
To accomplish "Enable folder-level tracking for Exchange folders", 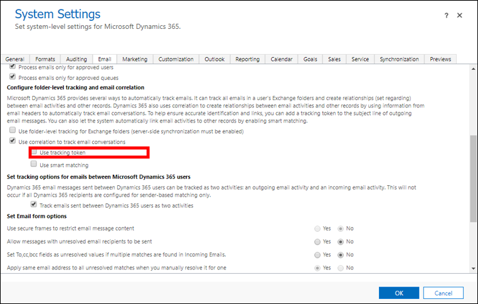I will [x=13, y=130].
